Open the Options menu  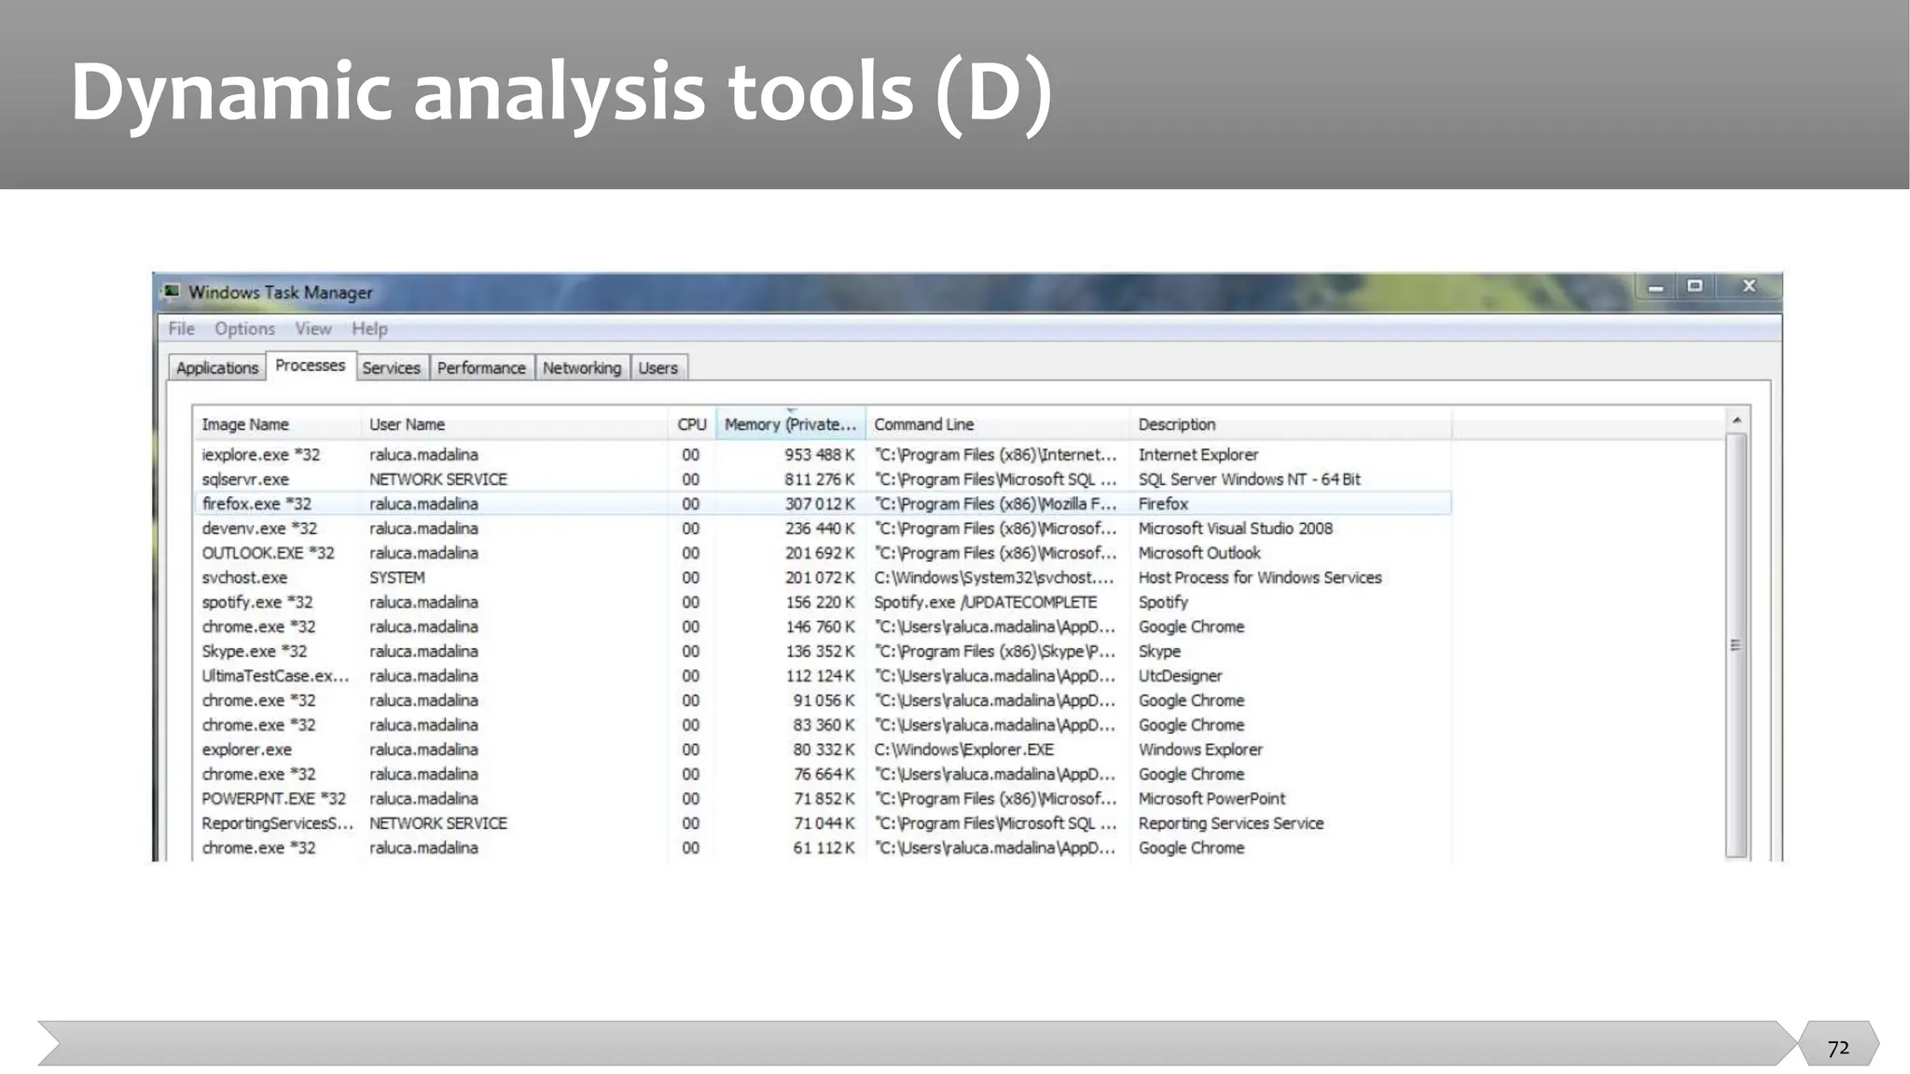244,328
